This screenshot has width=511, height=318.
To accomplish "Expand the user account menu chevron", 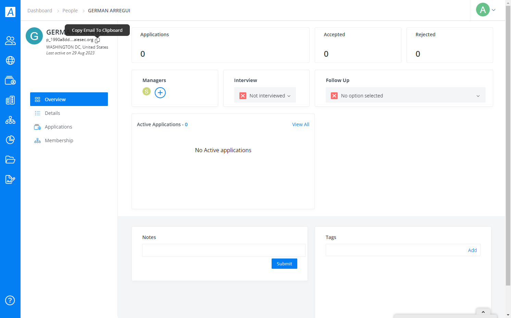I will (494, 10).
